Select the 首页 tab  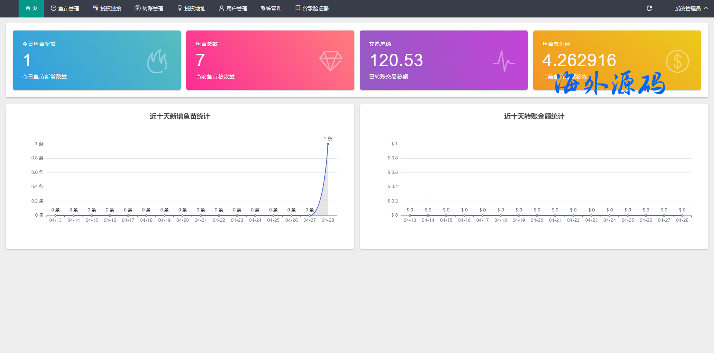(31, 9)
